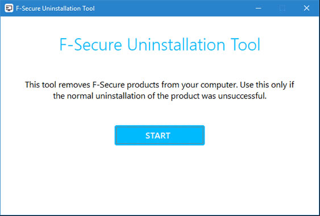Click the phrase 'Use this only if'
This screenshot has height=216, width=320.
267,85
